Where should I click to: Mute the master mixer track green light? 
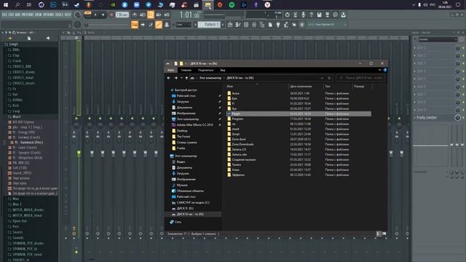click(x=76, y=119)
